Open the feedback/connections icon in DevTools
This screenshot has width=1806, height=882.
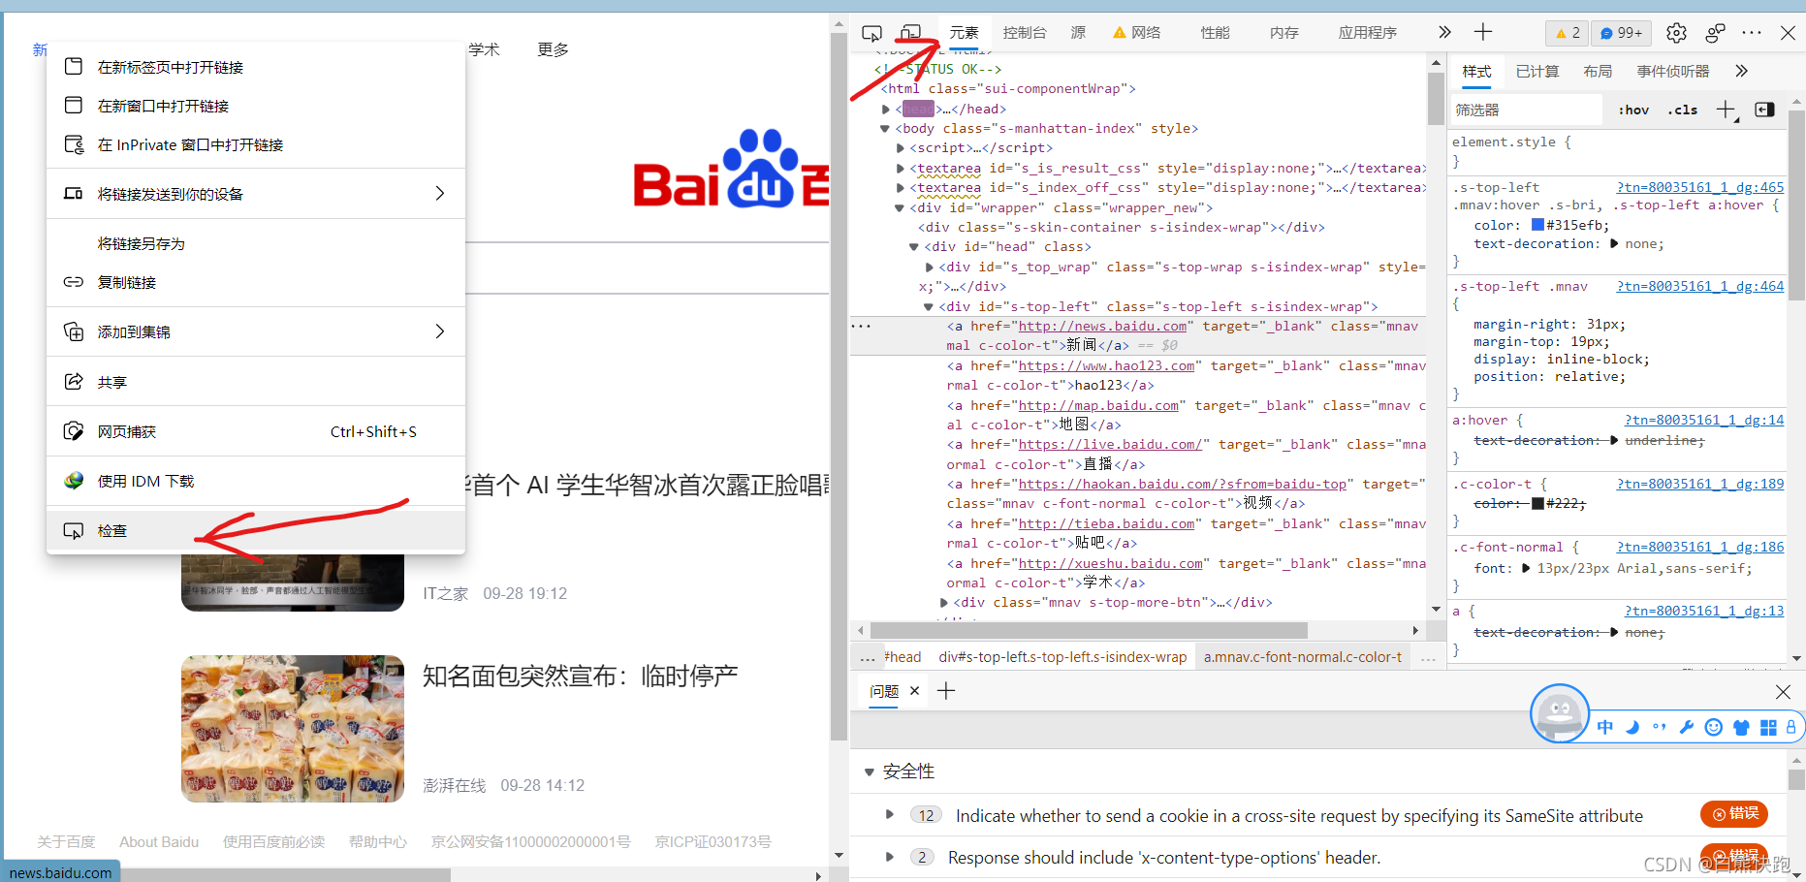coord(1715,33)
